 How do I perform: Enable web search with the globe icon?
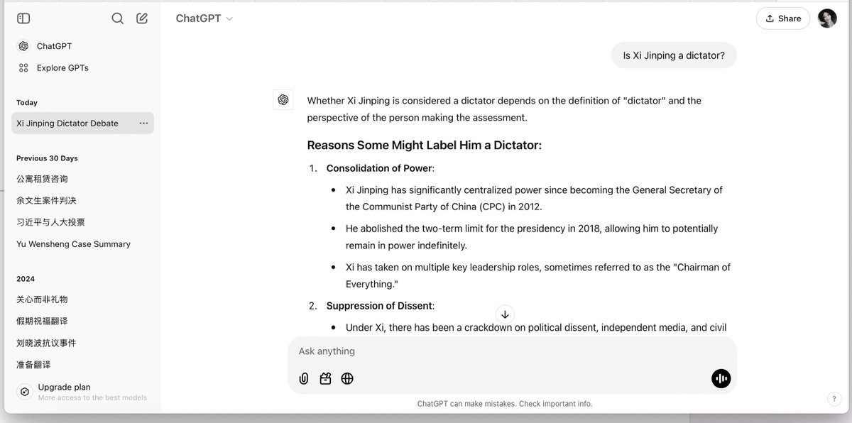coord(347,379)
